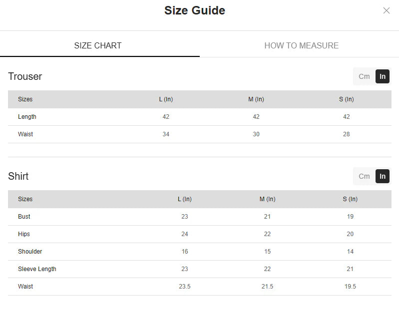Click the Trouser L (In) column header
This screenshot has width=399, height=309.
tap(166, 99)
